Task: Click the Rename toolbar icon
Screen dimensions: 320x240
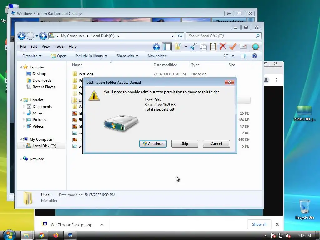Action: [243, 47]
